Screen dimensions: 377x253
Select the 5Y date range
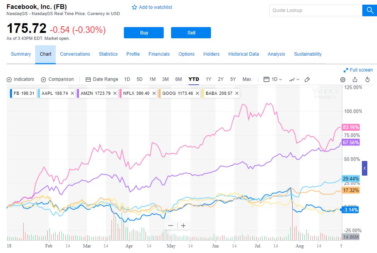tap(233, 79)
